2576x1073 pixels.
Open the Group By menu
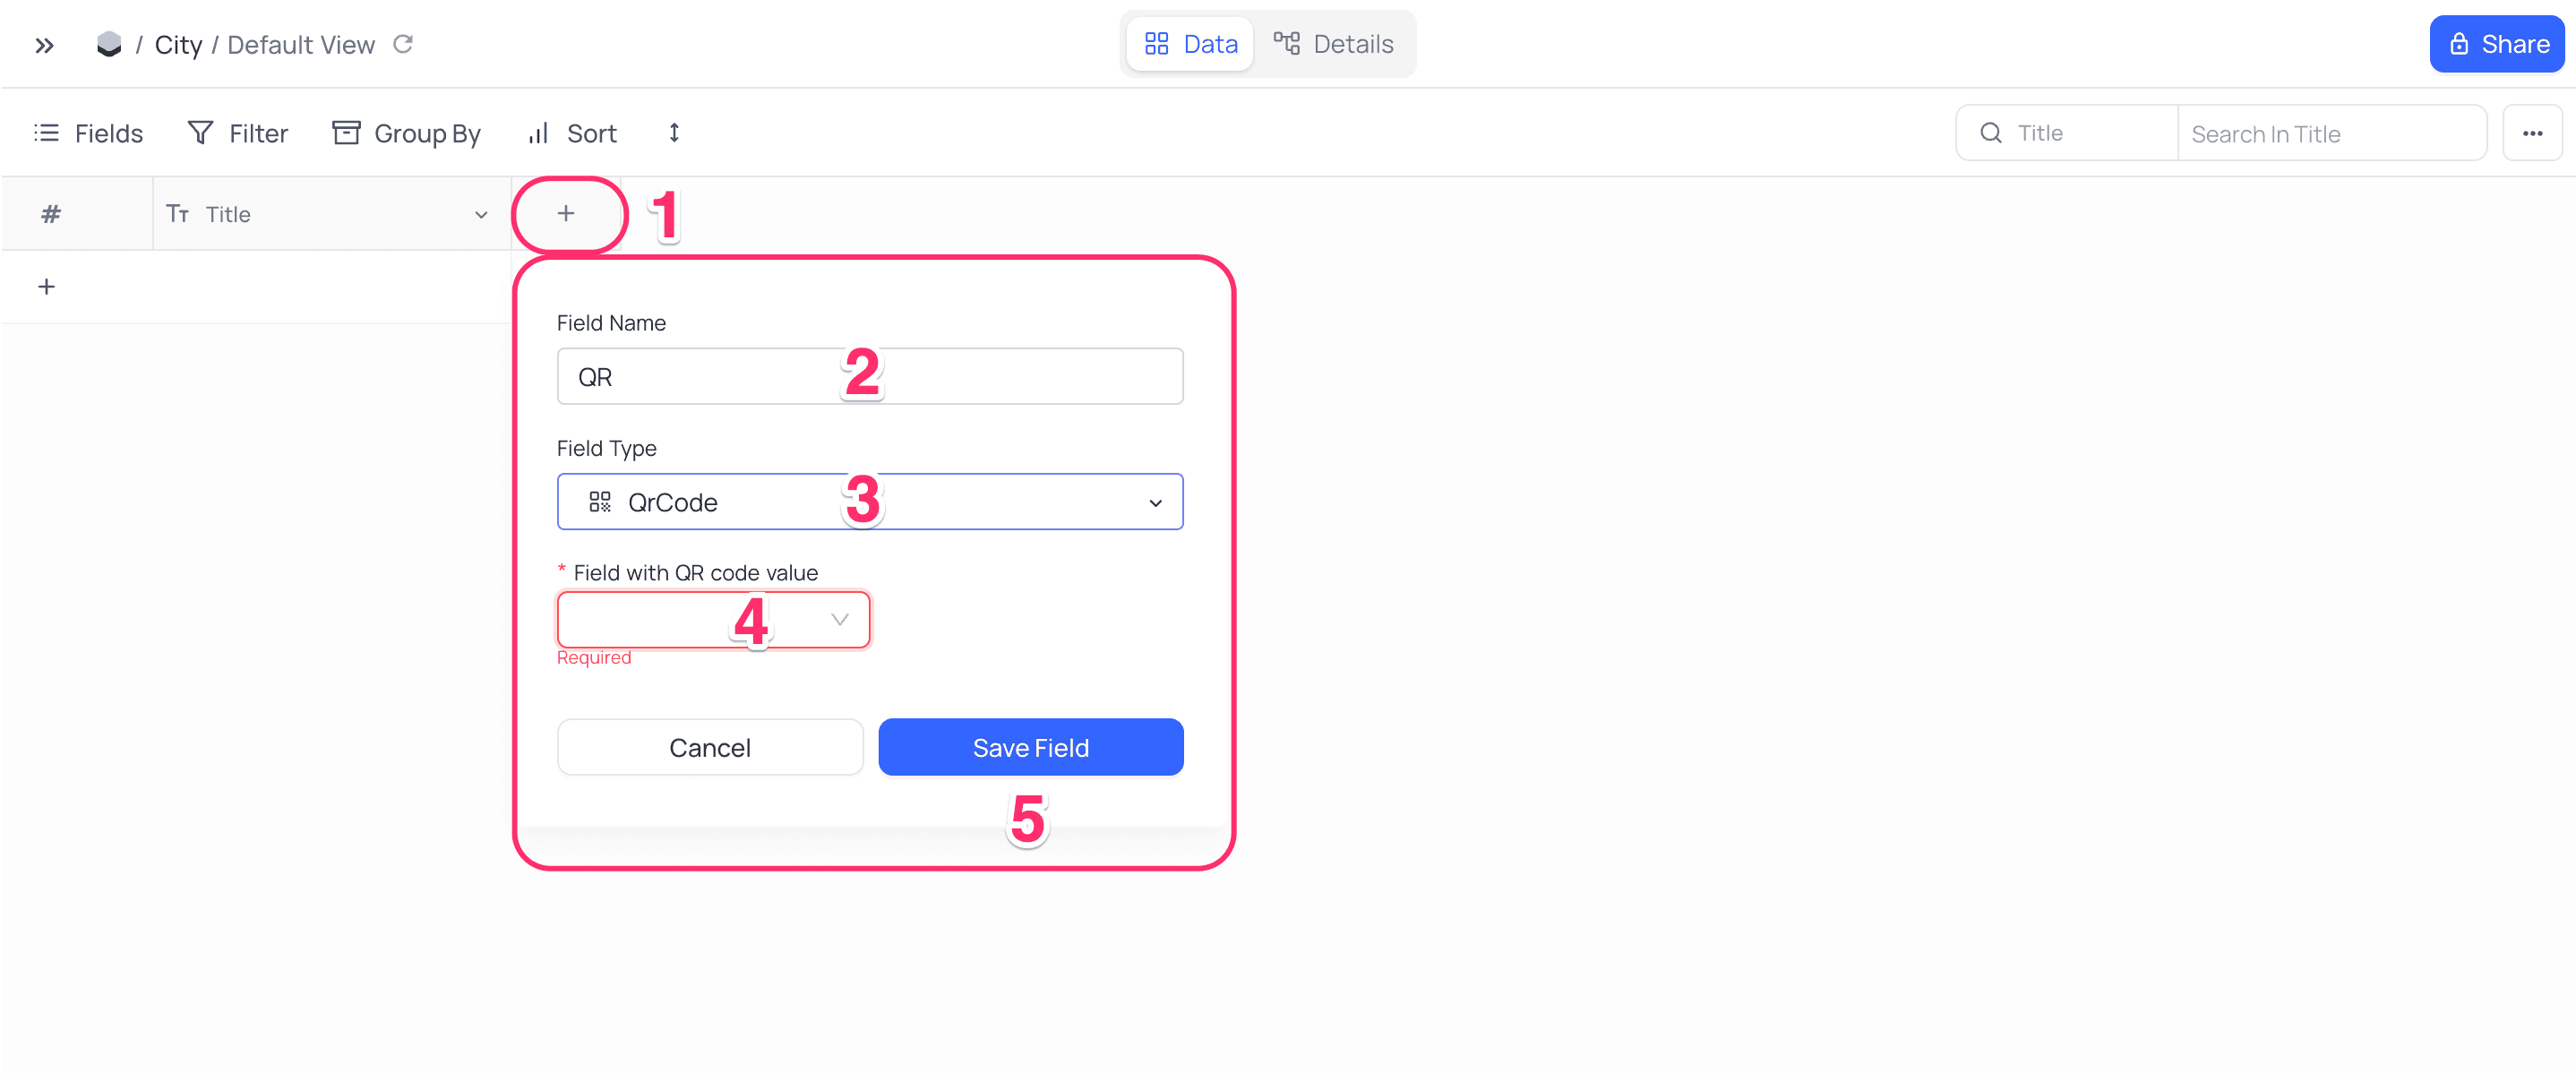point(406,134)
